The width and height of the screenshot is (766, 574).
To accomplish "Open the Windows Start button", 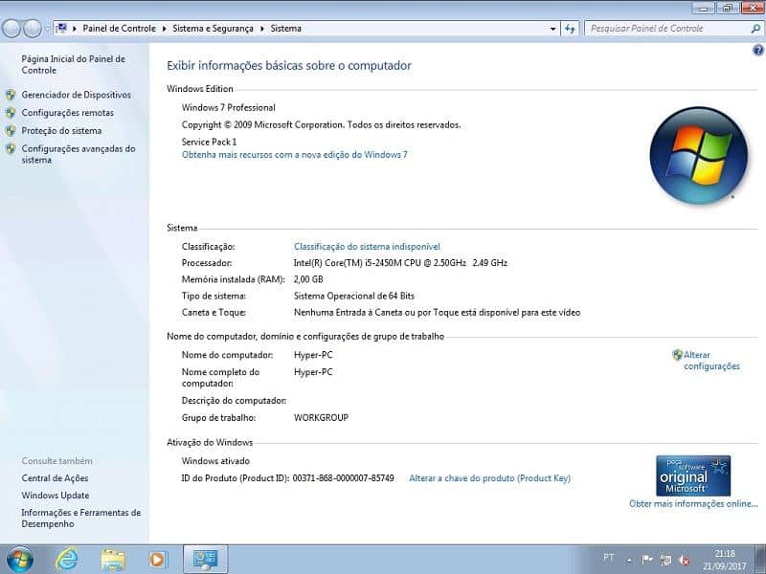I will coord(19,560).
